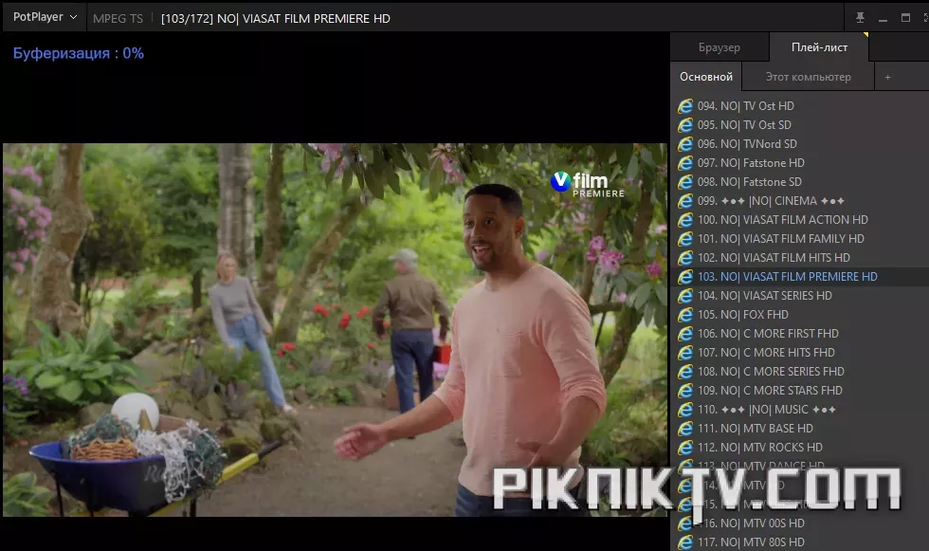This screenshot has width=929, height=551.
Task: Select 103. NO| VIASAT FILM PREMIERE HD
Action: pos(800,277)
